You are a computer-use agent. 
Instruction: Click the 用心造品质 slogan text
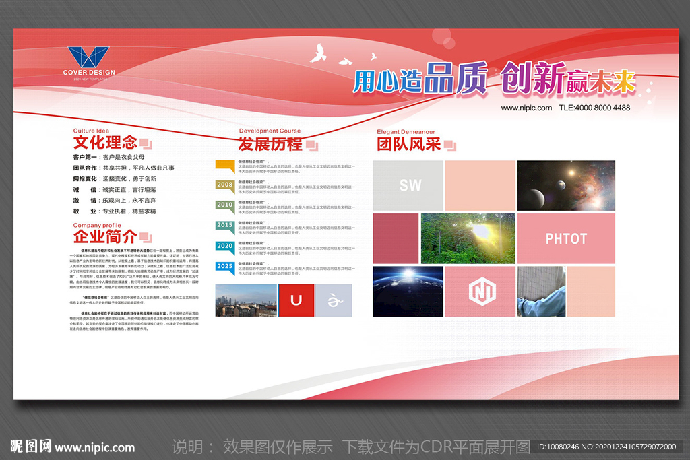tap(420, 79)
